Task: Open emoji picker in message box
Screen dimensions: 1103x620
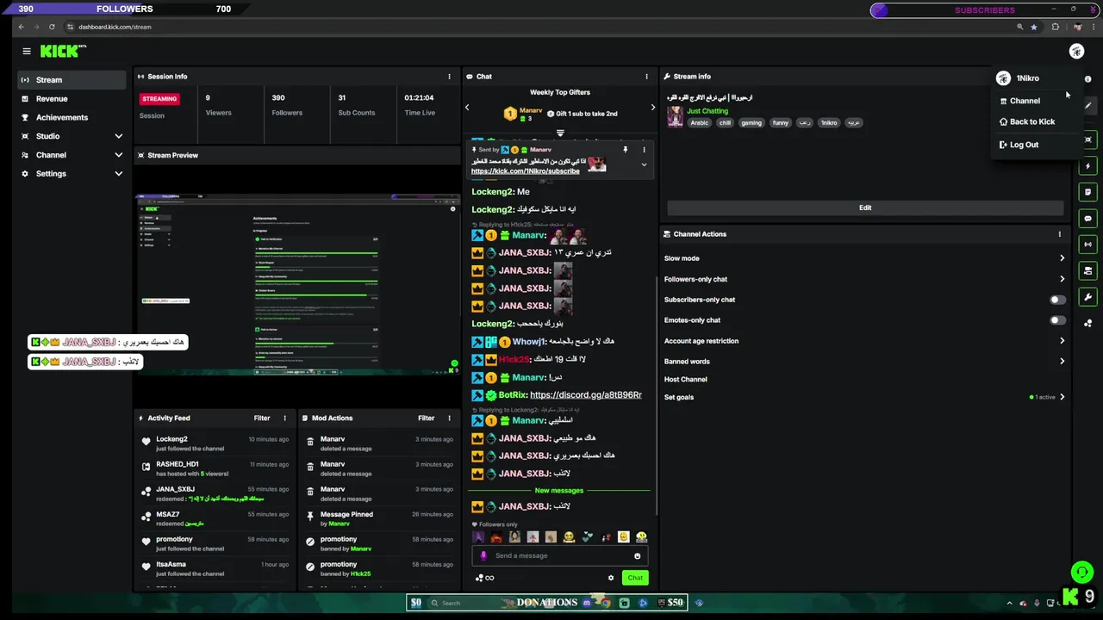Action: (638, 556)
